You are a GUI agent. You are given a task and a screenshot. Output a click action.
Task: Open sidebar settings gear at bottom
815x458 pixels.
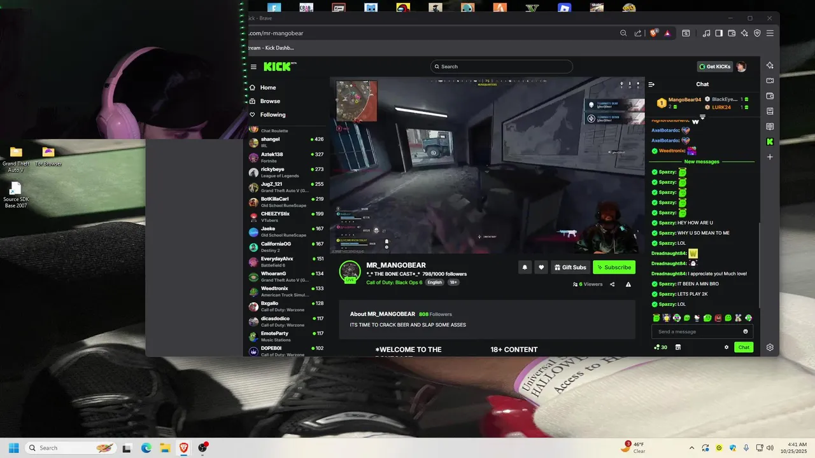(770, 347)
